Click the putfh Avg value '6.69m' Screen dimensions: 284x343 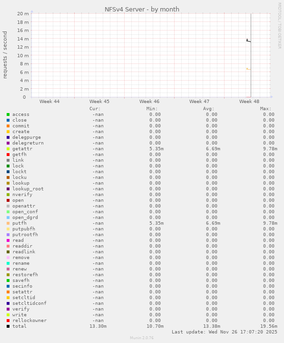pos(213,223)
